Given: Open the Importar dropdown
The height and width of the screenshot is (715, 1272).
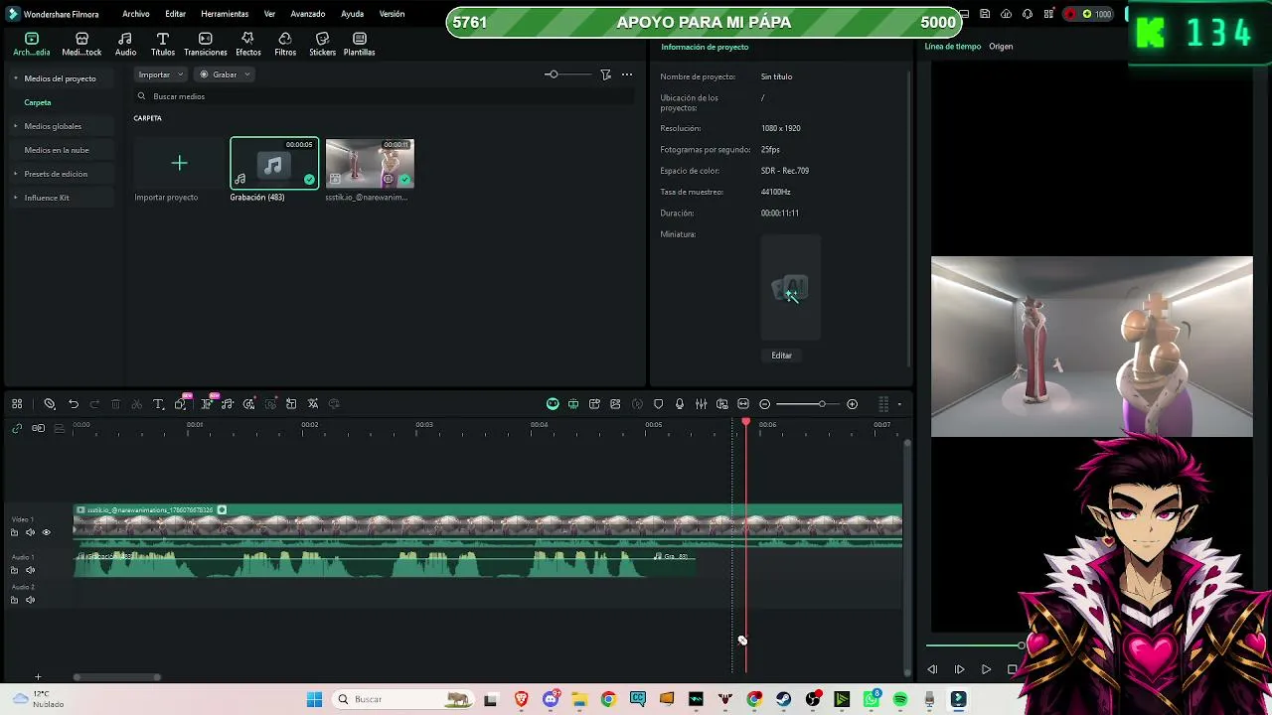Looking at the screenshot, I should click(x=161, y=74).
